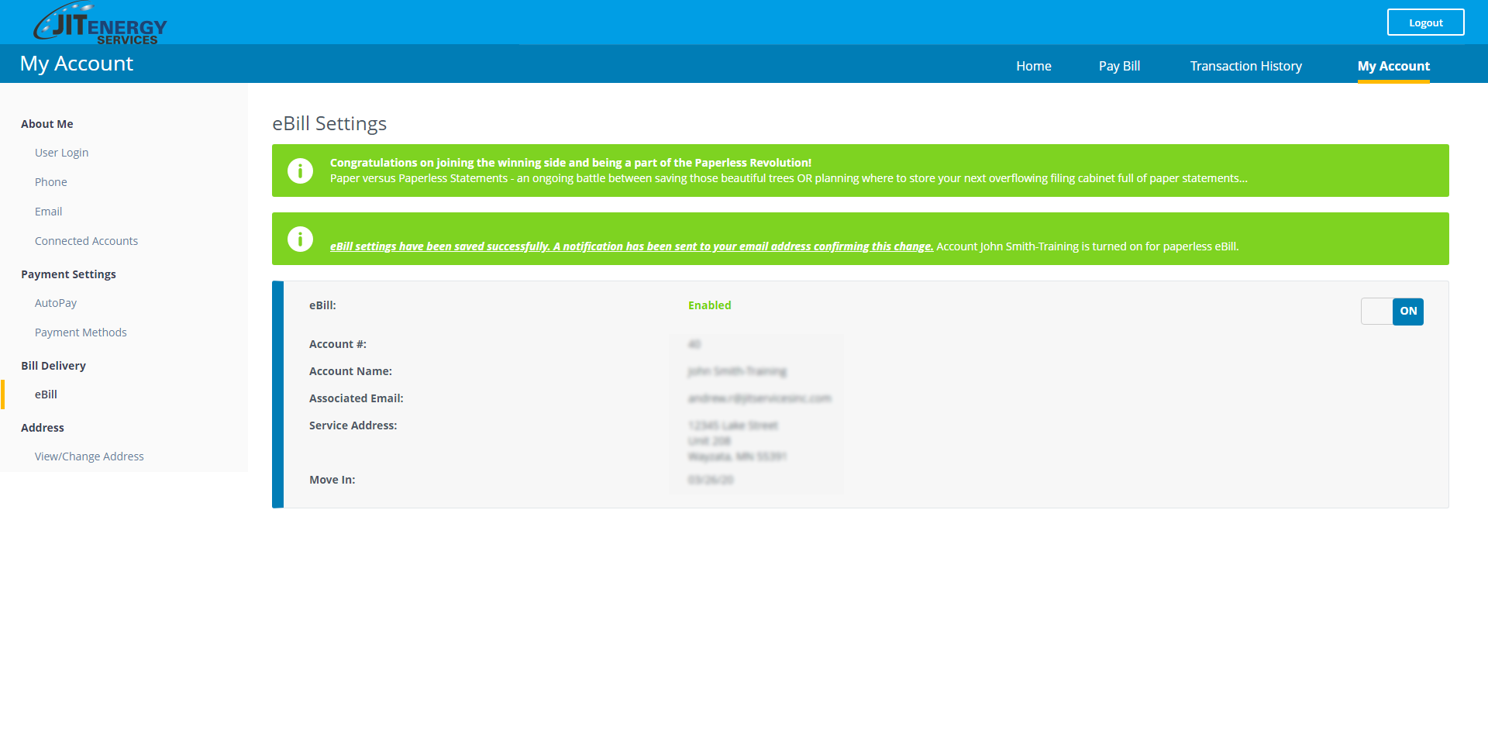Open the Phone settings link

pos(50,182)
